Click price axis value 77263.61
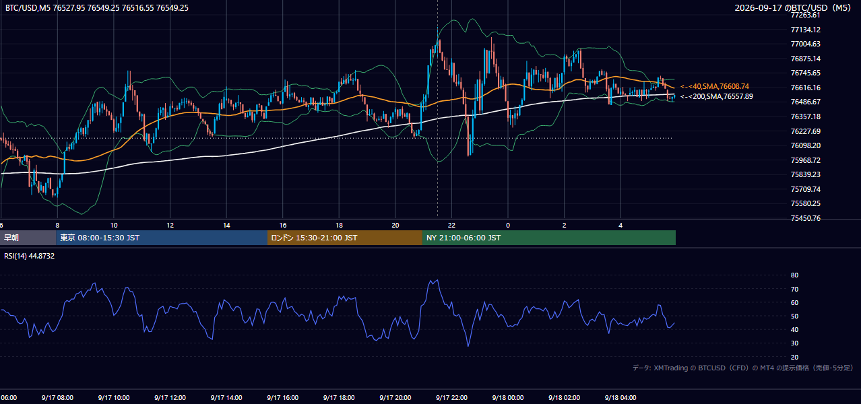 tap(806, 15)
